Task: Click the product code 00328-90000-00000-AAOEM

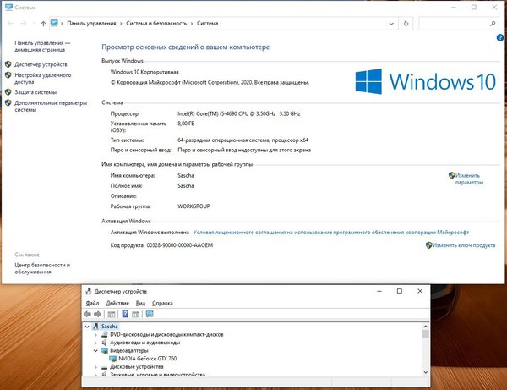Action: coord(180,245)
